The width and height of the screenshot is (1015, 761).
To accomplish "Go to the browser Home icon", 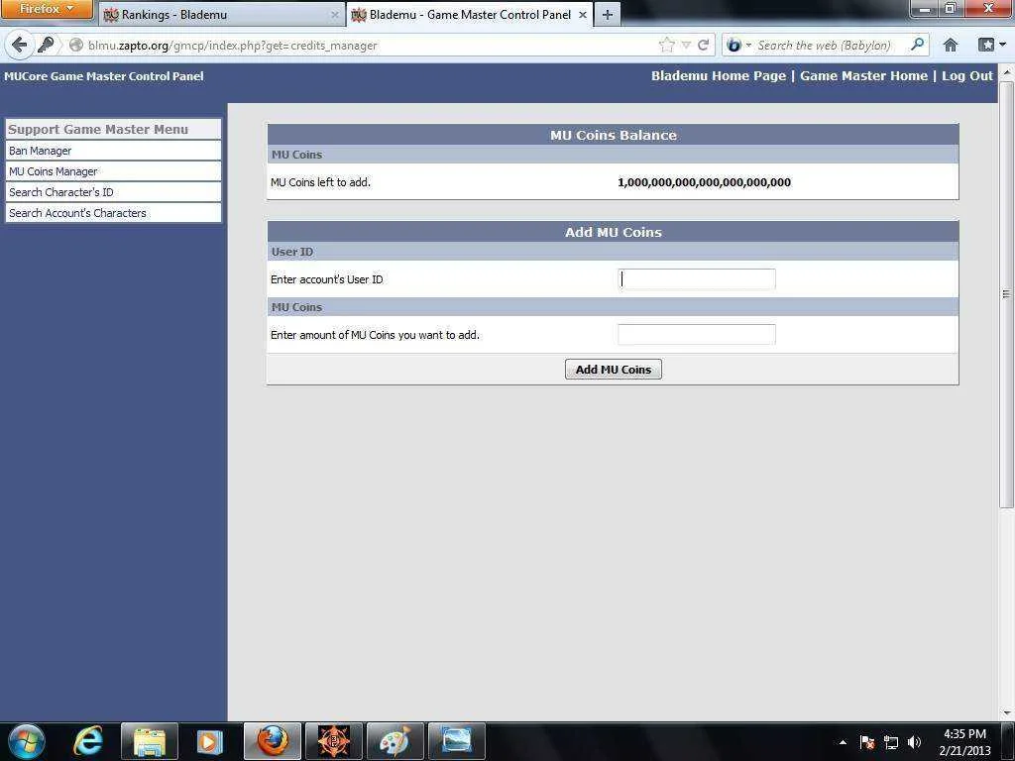I will click(950, 45).
